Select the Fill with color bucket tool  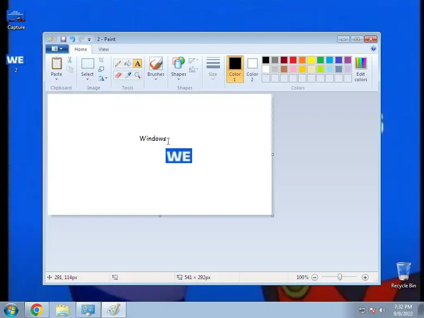coord(128,63)
